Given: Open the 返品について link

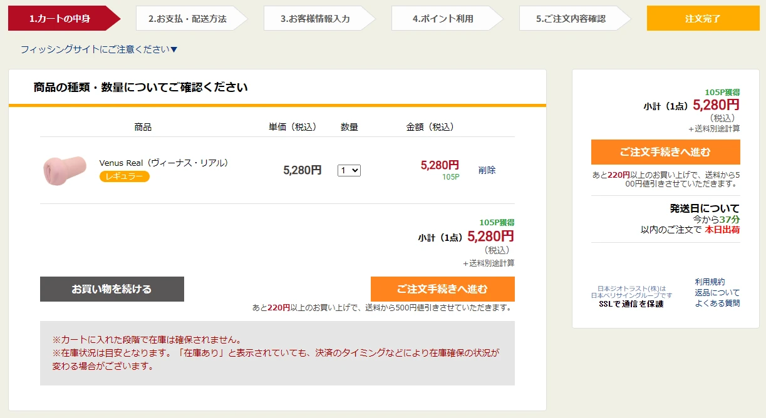Looking at the screenshot, I should click(x=717, y=293).
